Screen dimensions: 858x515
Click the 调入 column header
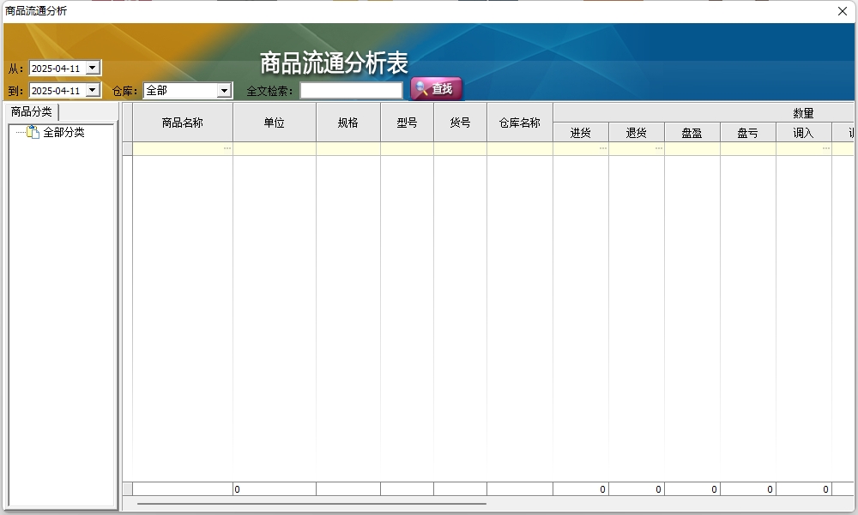coord(803,133)
